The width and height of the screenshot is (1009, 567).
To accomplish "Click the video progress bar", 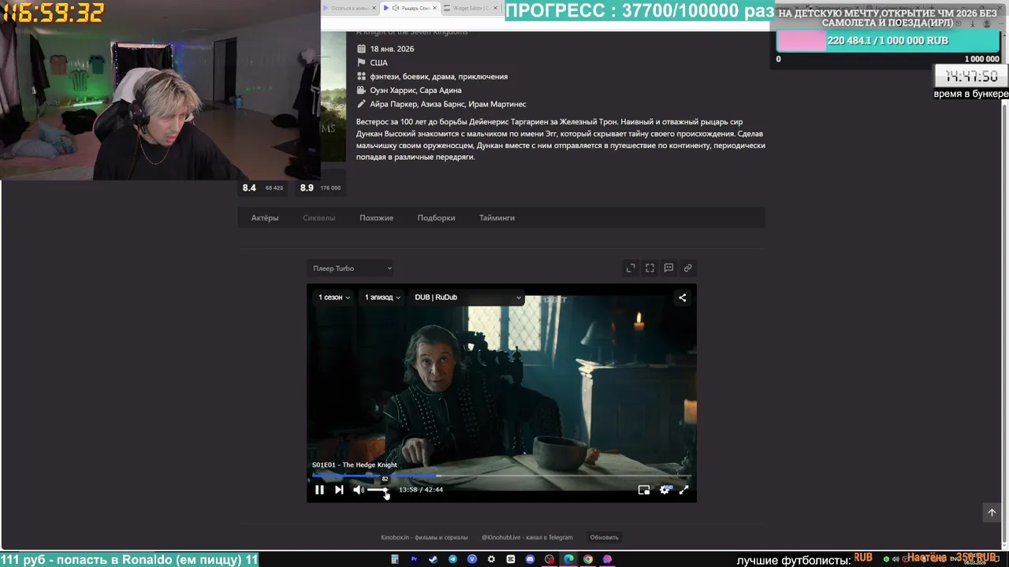I will (501, 475).
